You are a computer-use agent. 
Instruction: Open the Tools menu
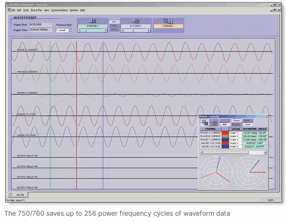tap(26, 10)
